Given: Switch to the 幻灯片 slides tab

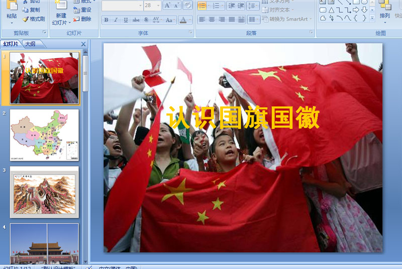Looking at the screenshot, I should [x=11, y=44].
